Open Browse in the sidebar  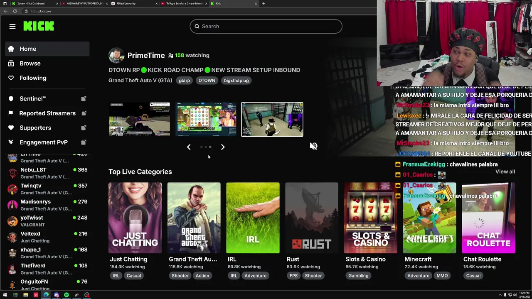[47, 64]
